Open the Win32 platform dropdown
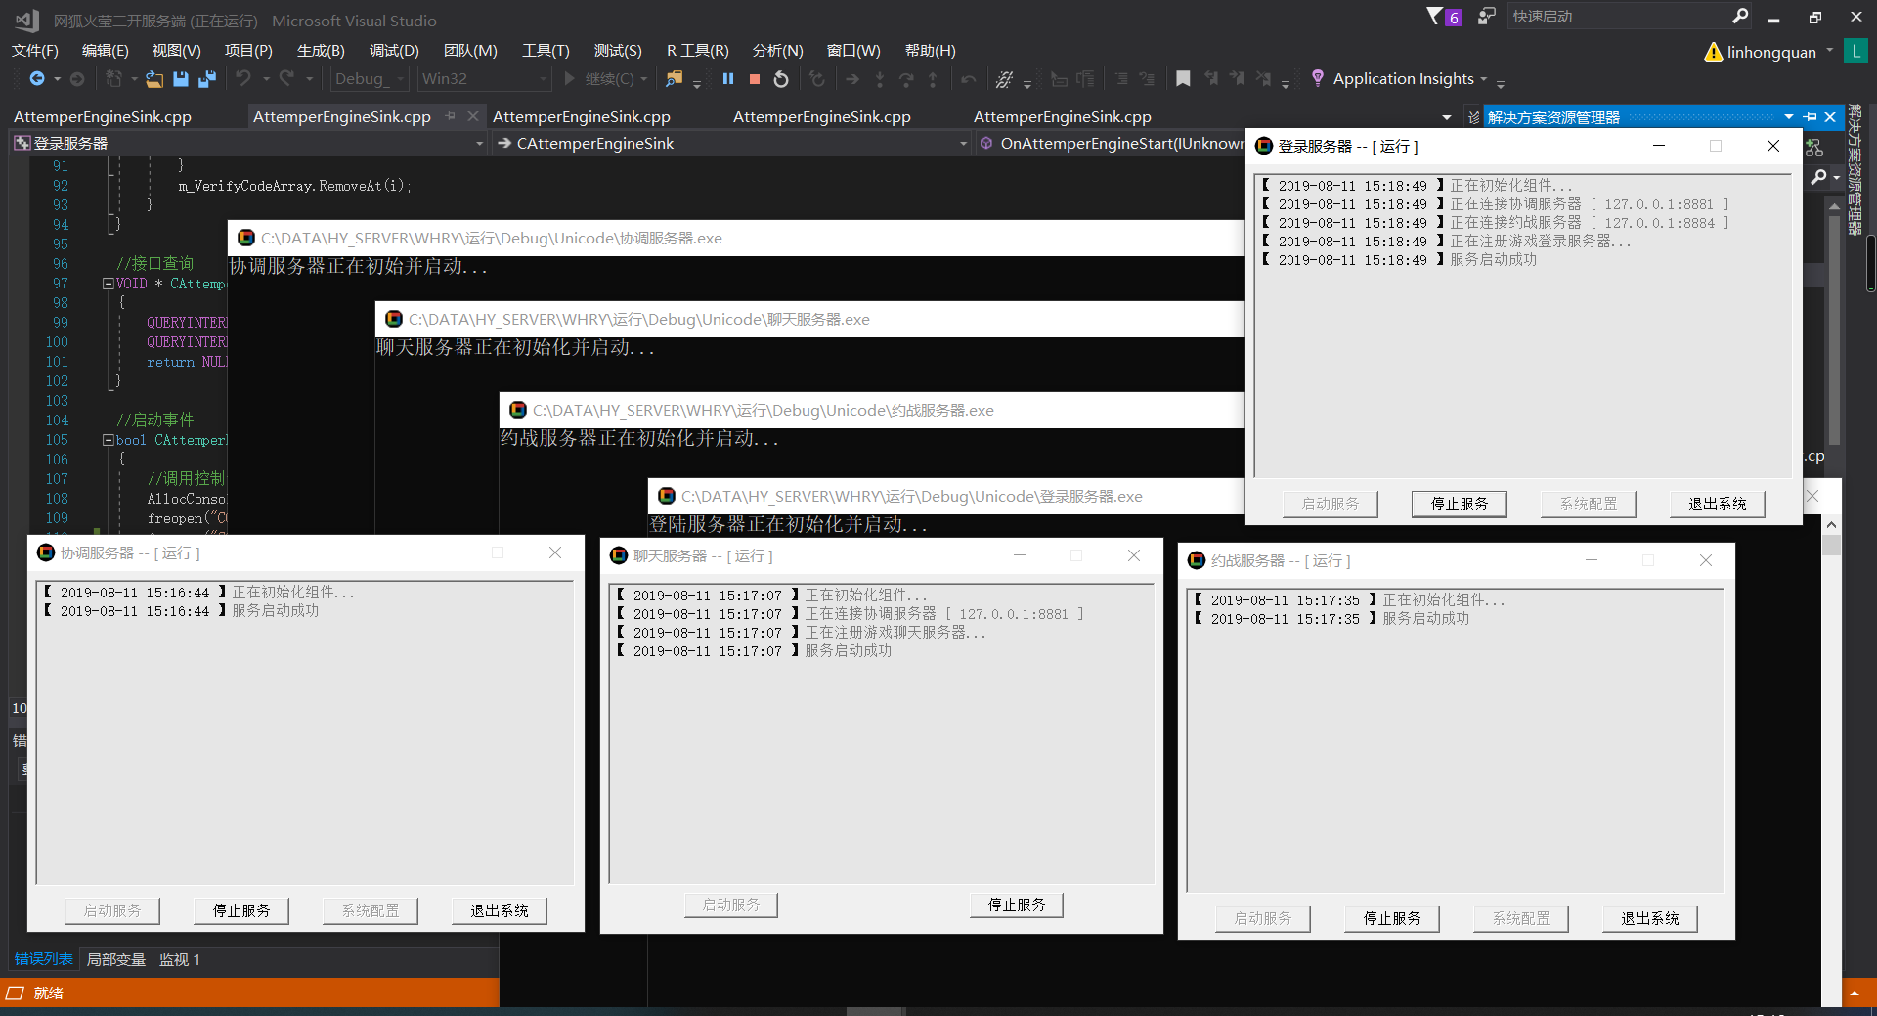Screen dimensions: 1877x1016 click(x=484, y=79)
